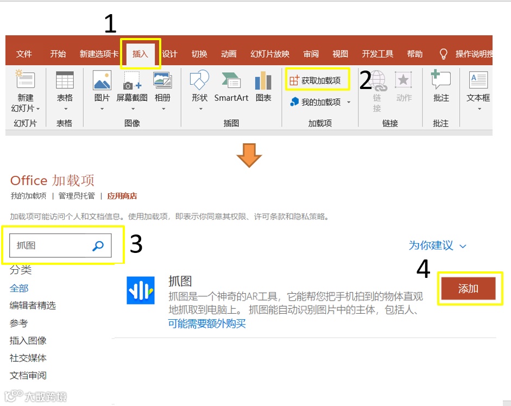Viewport: 511px width, 406px height.
Task: Switch to the Animations (动画) tab
Action: tap(229, 54)
